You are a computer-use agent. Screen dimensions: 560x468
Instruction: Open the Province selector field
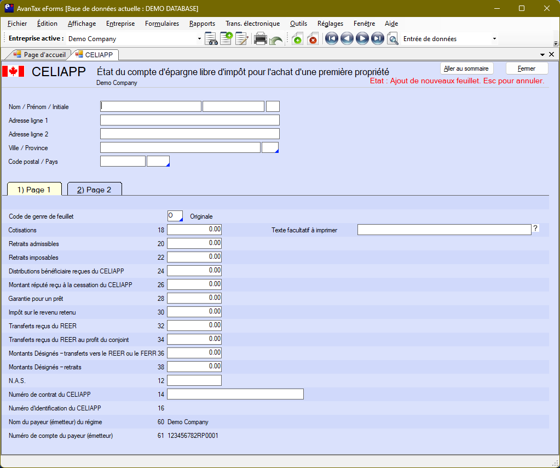270,147
